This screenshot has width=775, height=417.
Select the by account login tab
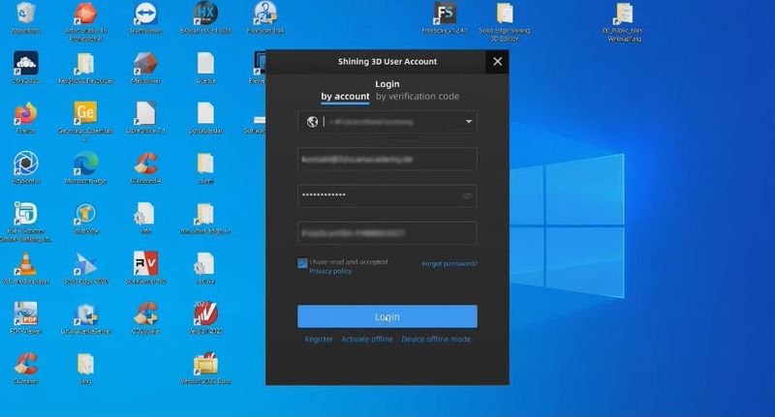tap(345, 97)
